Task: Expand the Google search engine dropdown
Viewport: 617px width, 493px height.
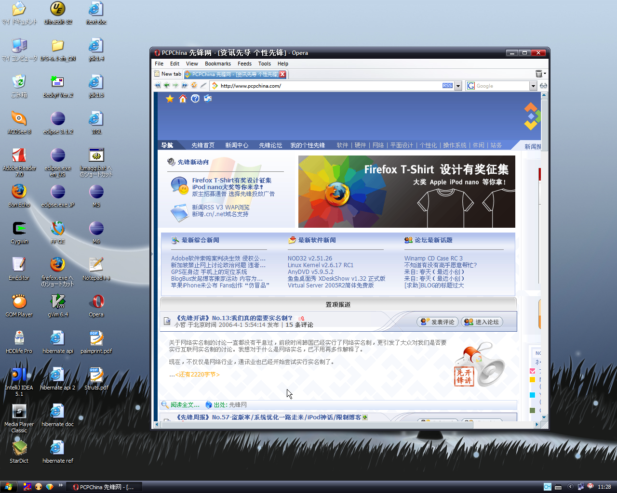Action: click(533, 86)
